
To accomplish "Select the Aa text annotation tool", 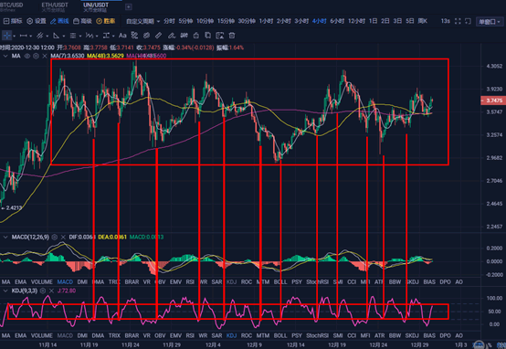I will point(122,36).
